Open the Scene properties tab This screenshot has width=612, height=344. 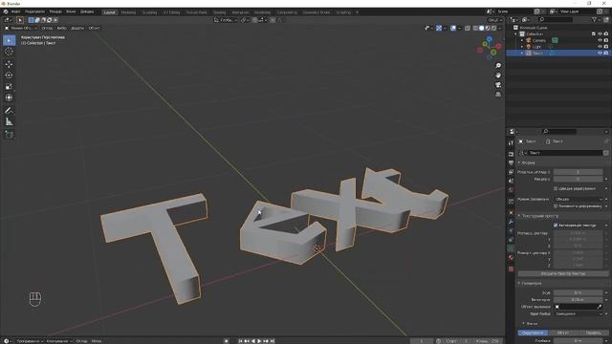click(511, 181)
